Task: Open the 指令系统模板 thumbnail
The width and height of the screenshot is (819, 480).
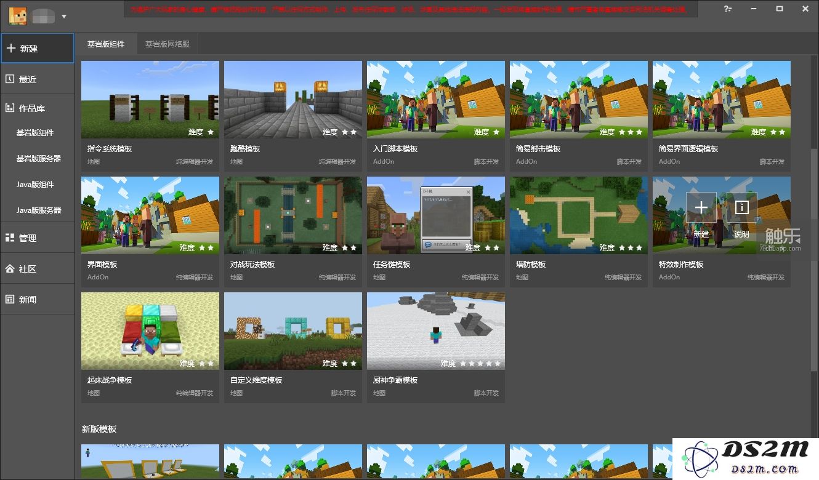Action: (x=150, y=100)
